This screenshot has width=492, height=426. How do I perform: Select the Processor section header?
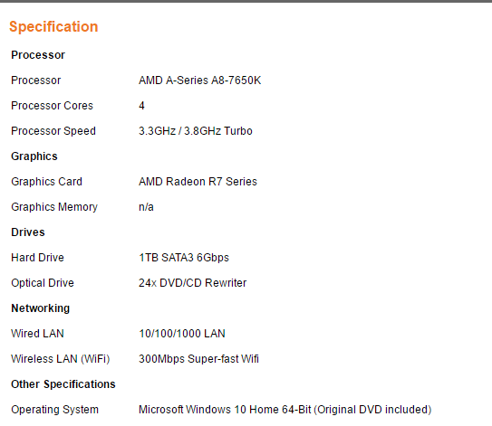click(x=38, y=55)
